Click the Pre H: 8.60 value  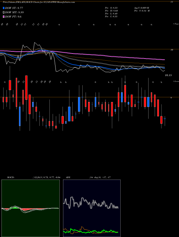(x=111, y=11)
